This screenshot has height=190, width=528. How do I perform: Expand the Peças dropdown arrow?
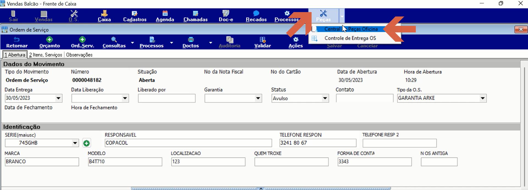[x=342, y=16]
